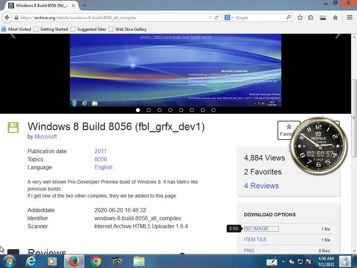This screenshot has height=268, width=357.
Task: Click the address bar URL field
Action: pyautogui.click(x=114, y=17)
